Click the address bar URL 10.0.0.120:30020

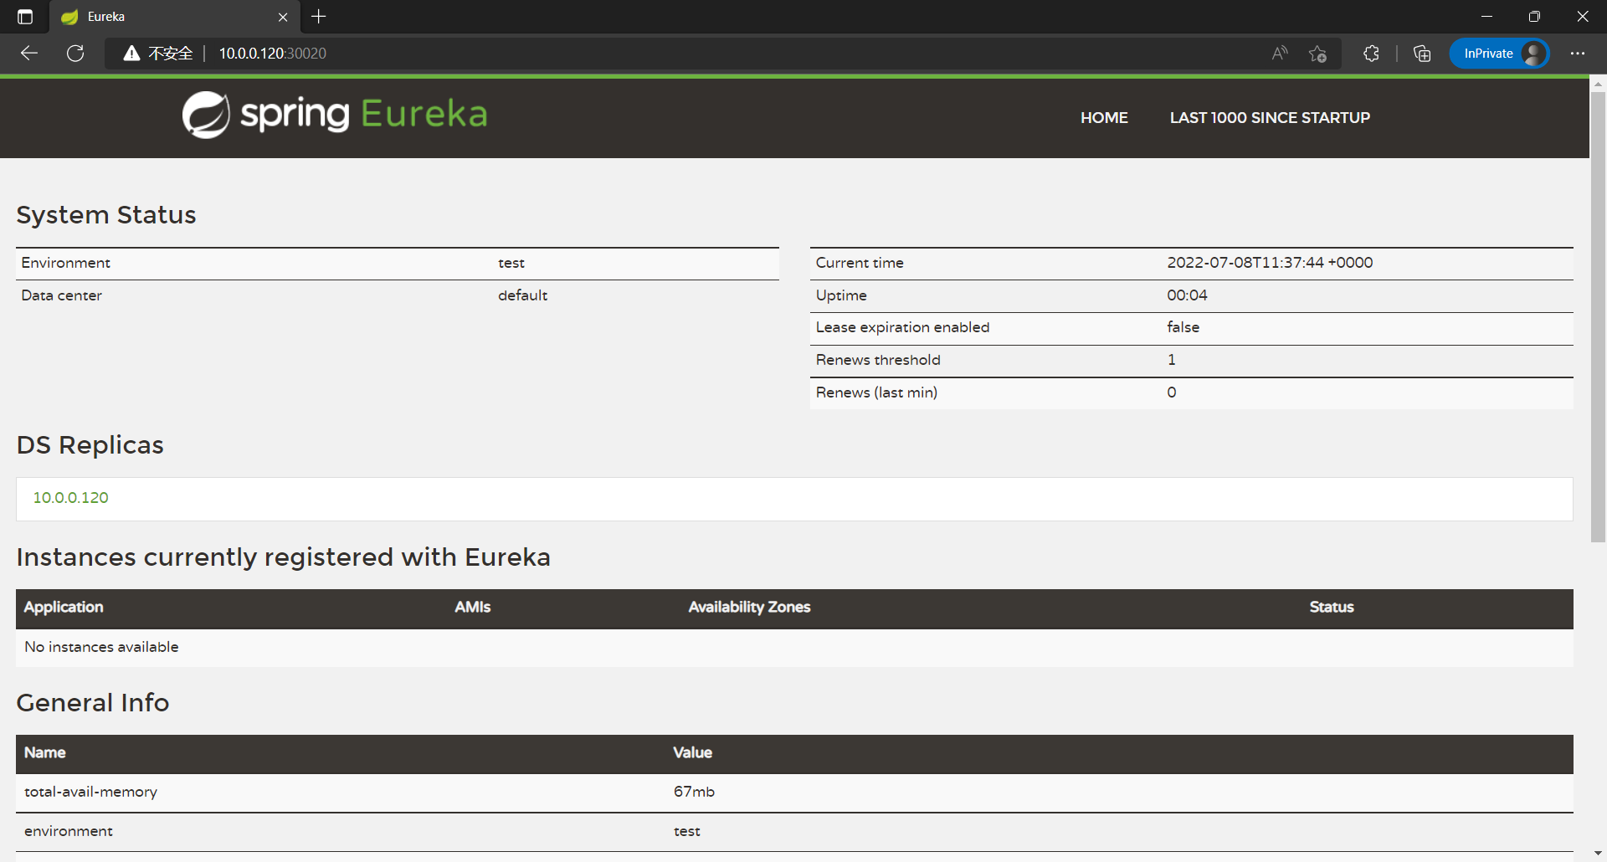[273, 54]
